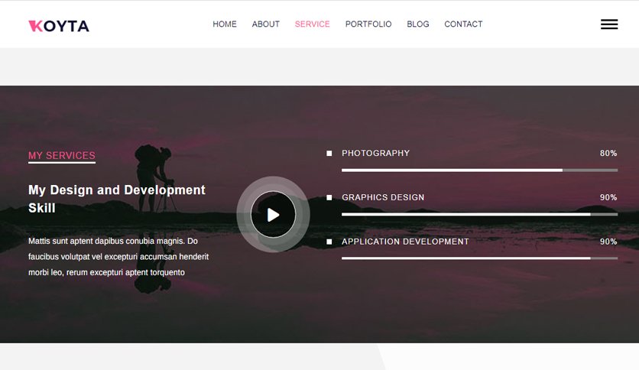Click the Koyta logo
639x370 pixels.
click(x=59, y=26)
